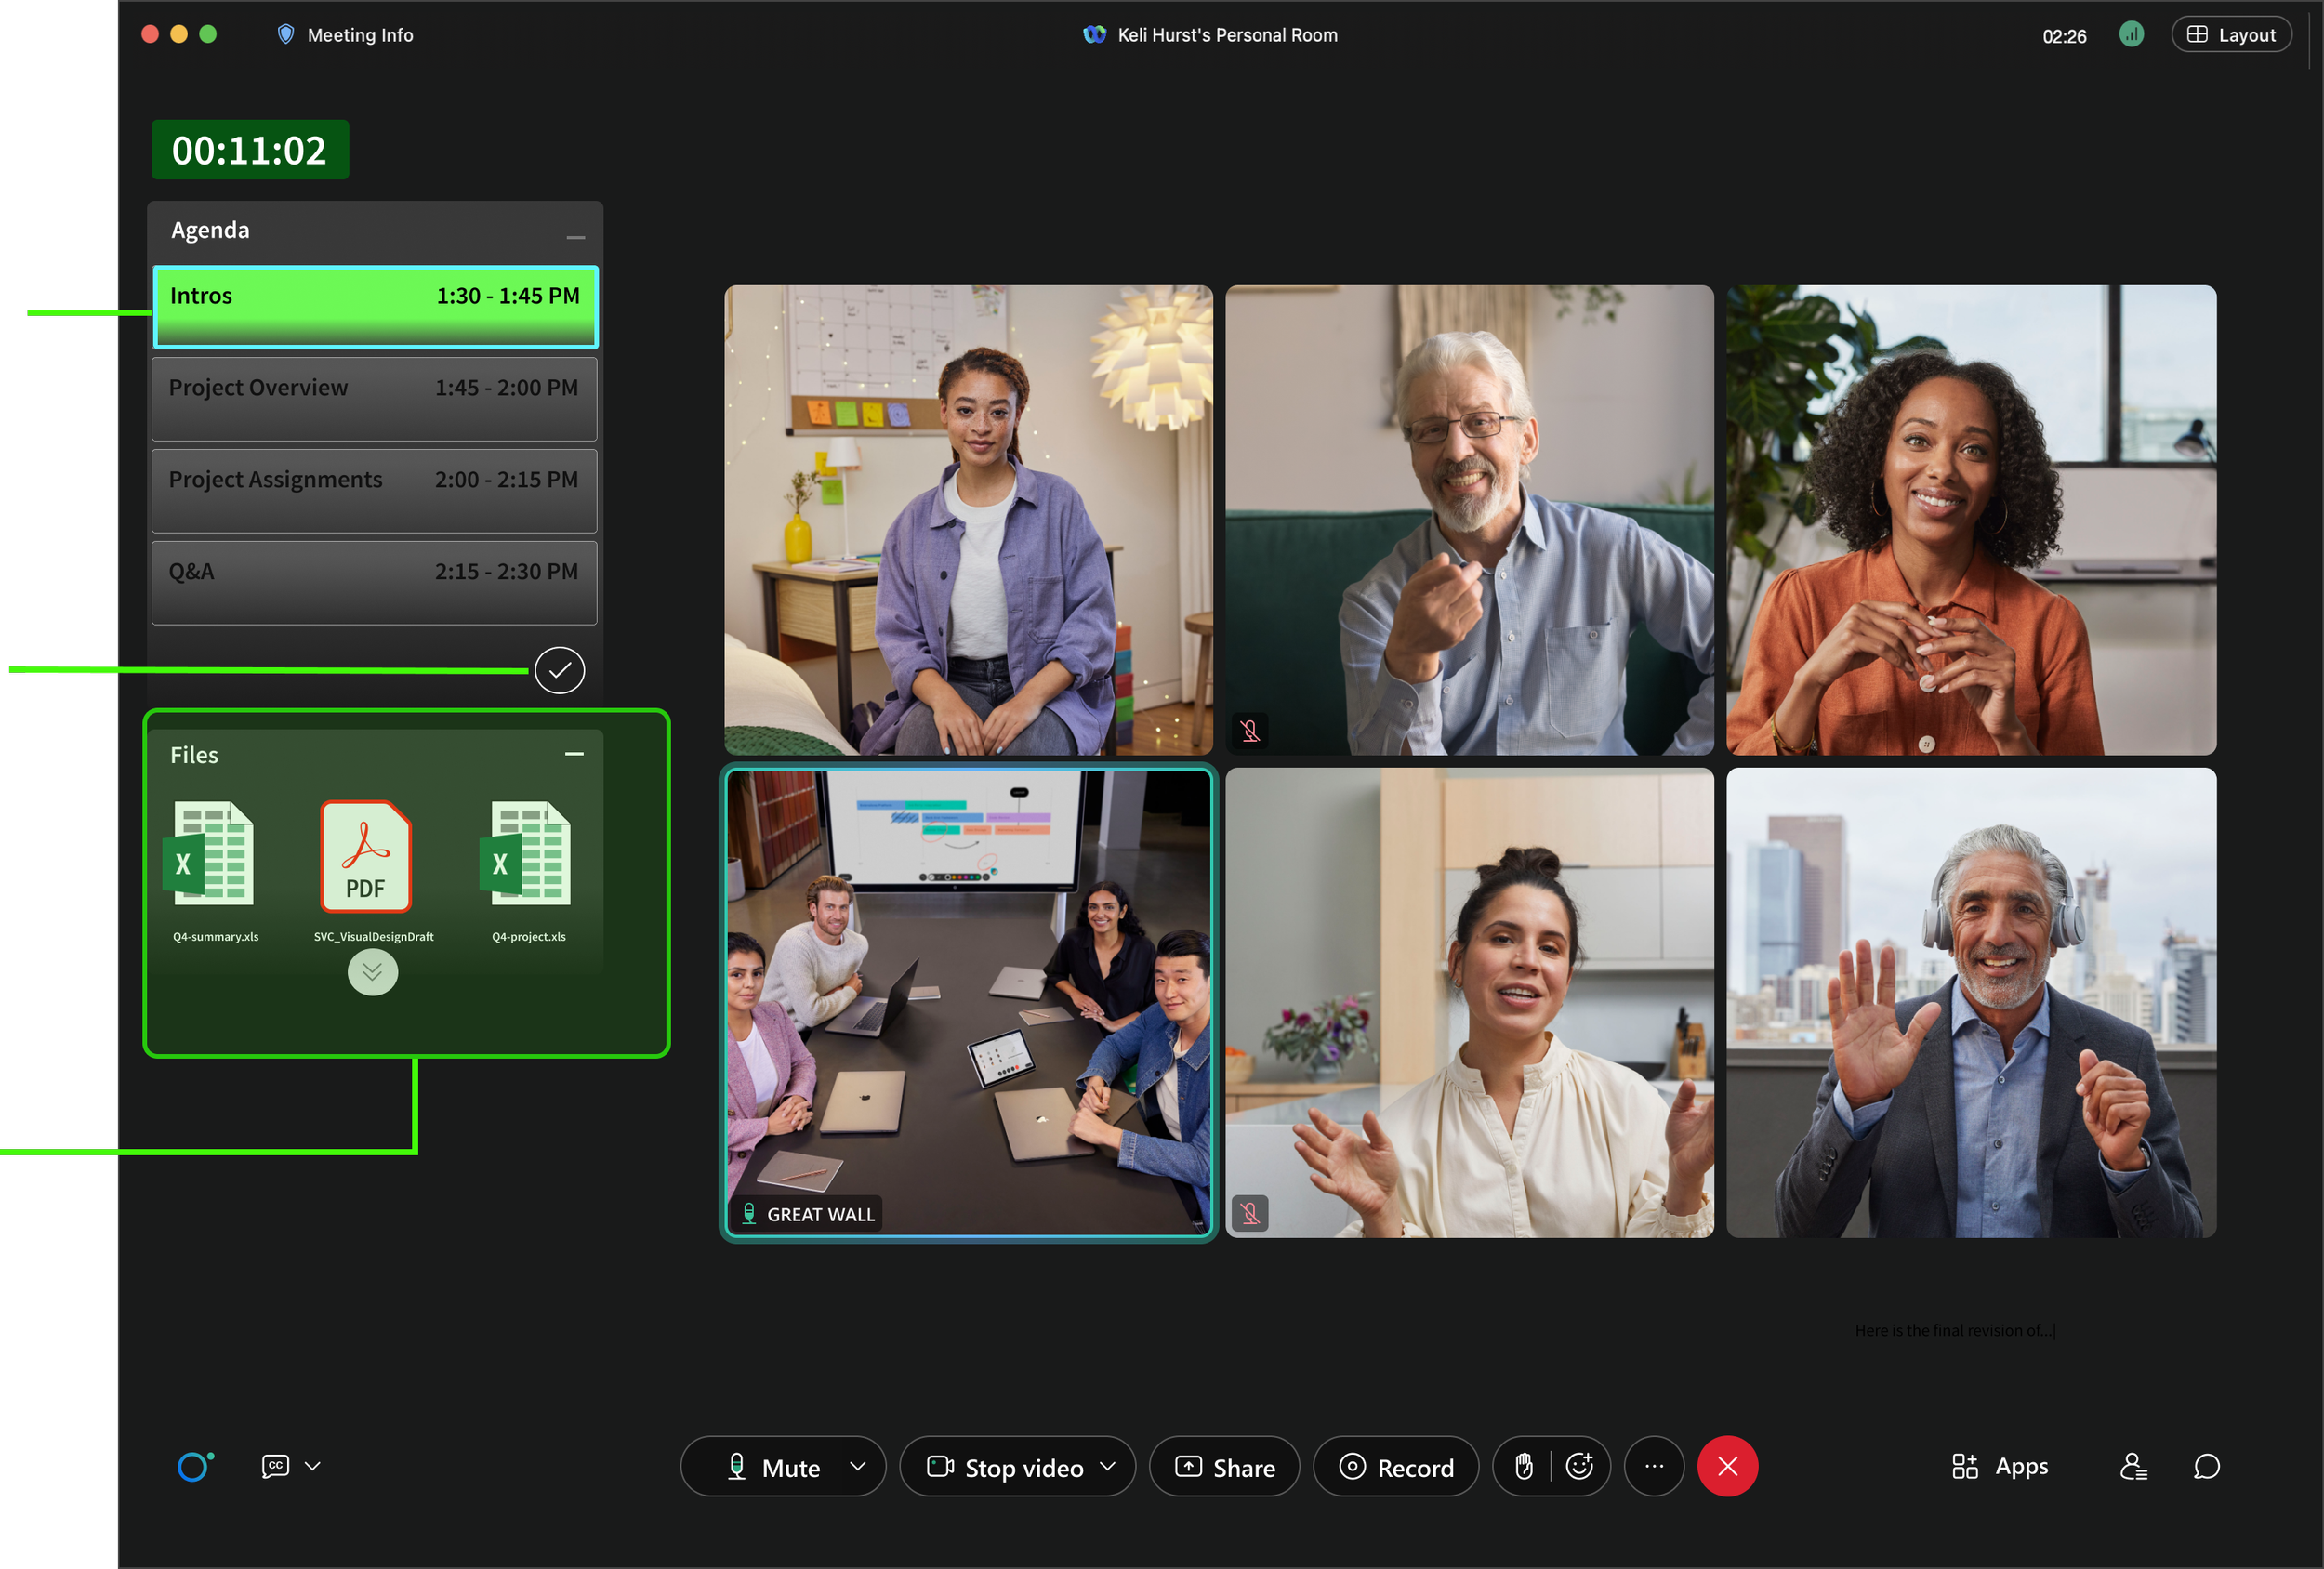Screen dimensions: 2324x1569
Task: Open the Layout button
Action: tap(2230, 35)
